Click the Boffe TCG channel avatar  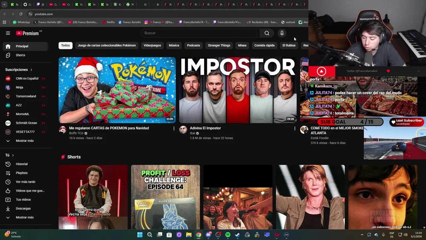tap(63, 130)
